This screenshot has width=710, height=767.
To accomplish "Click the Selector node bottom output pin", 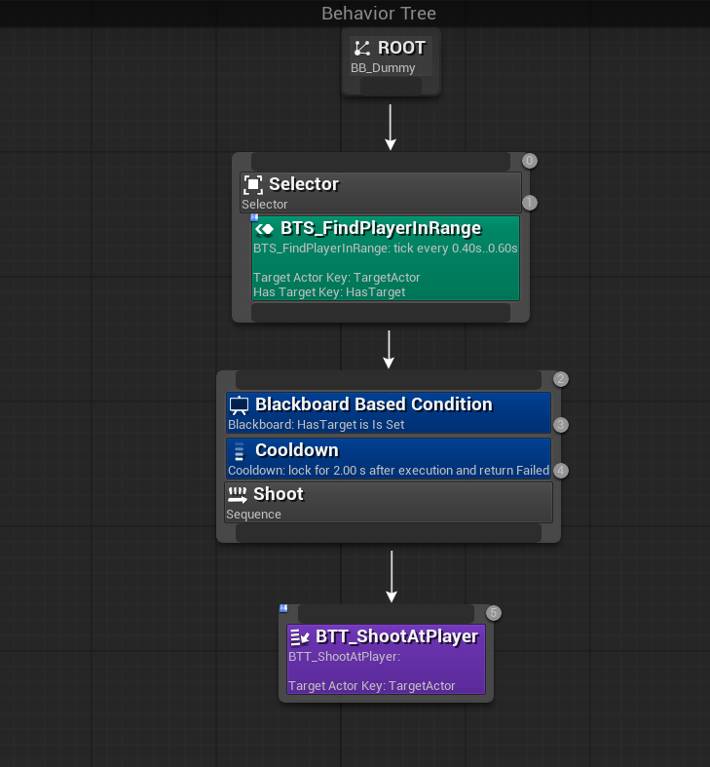I will [x=381, y=313].
